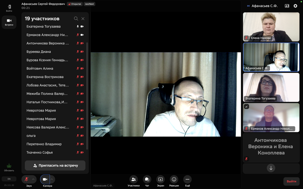Viewport: 303px width, 189px height.
Task: Close the participants list panel
Action: coord(83,19)
